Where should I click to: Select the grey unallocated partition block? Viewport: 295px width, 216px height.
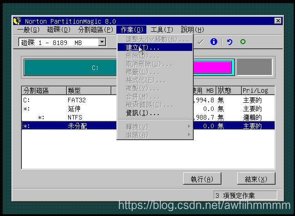coord(255,67)
